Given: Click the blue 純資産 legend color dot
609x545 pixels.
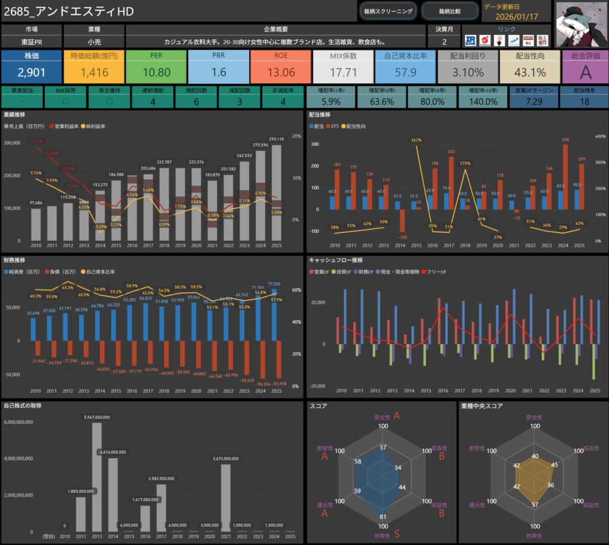Looking at the screenshot, I should coord(6,272).
